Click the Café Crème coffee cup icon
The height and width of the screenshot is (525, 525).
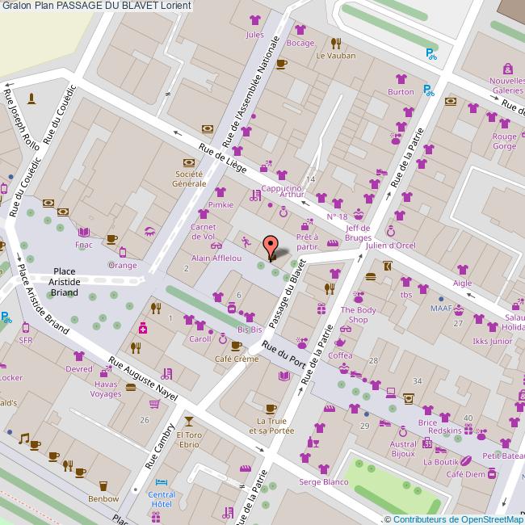pos(236,346)
